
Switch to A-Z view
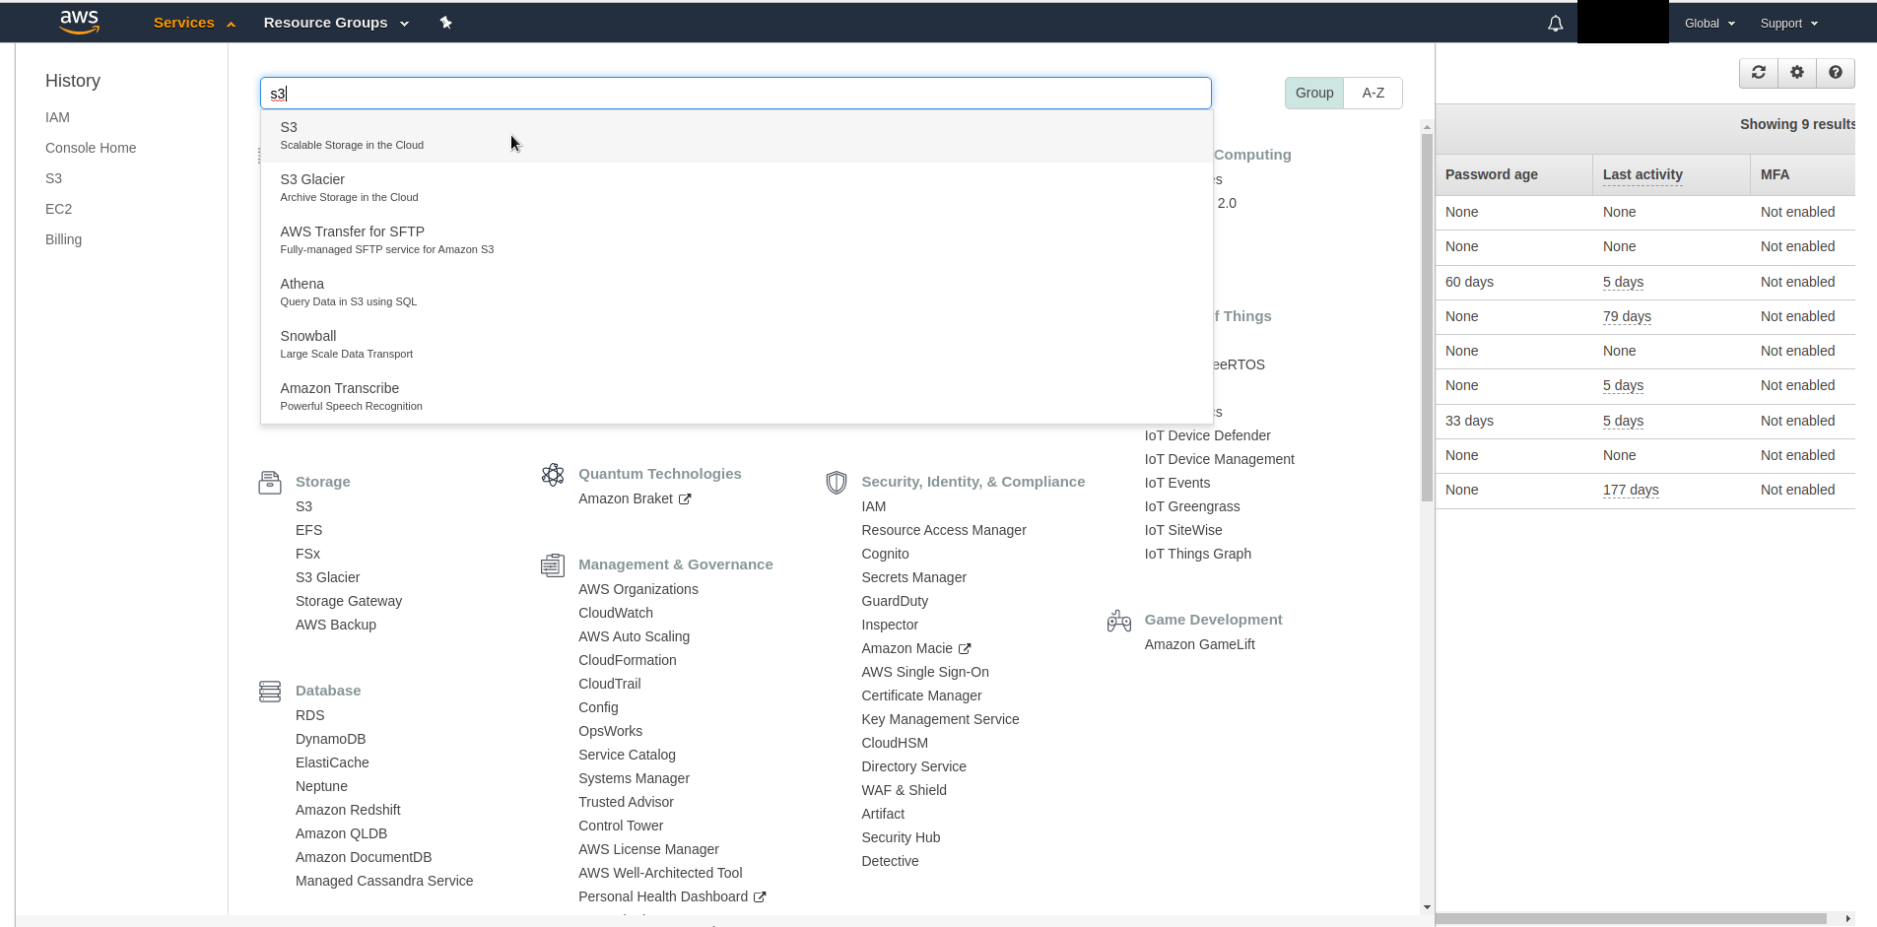click(x=1374, y=93)
